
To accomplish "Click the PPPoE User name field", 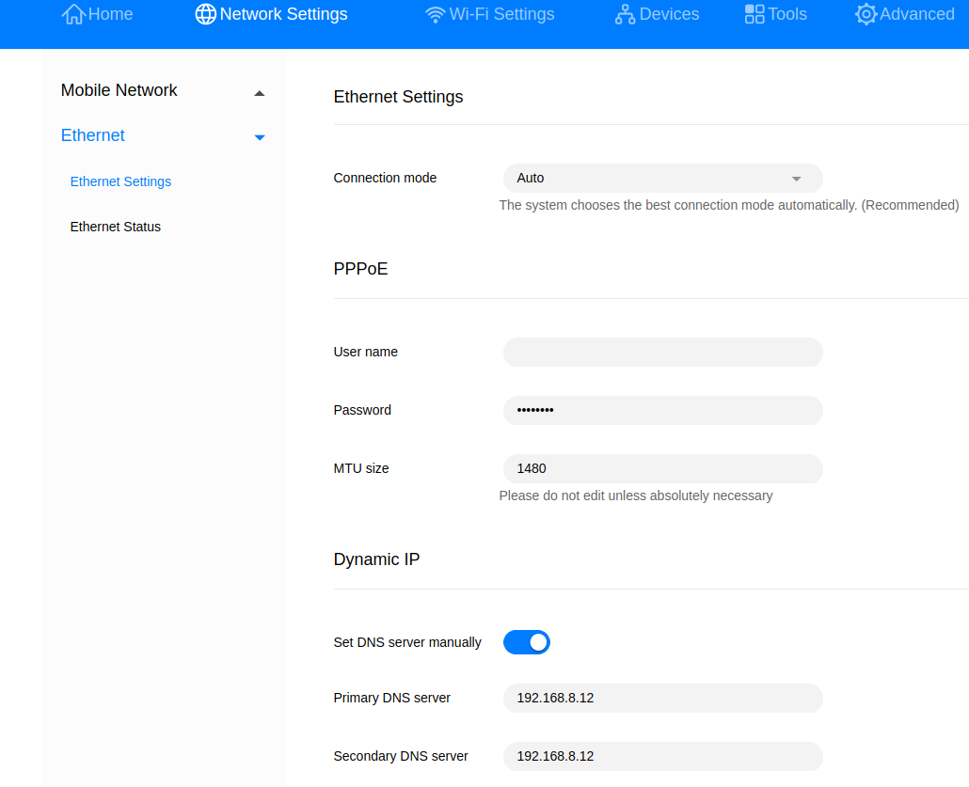I will (x=662, y=352).
